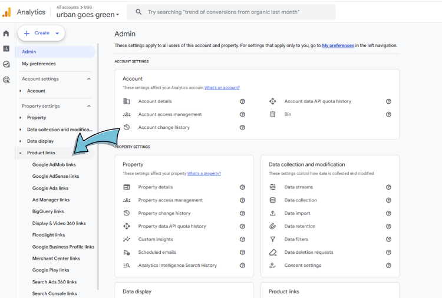This screenshot has width=442, height=298.
Task: Open BigQuery links
Action: point(48,211)
